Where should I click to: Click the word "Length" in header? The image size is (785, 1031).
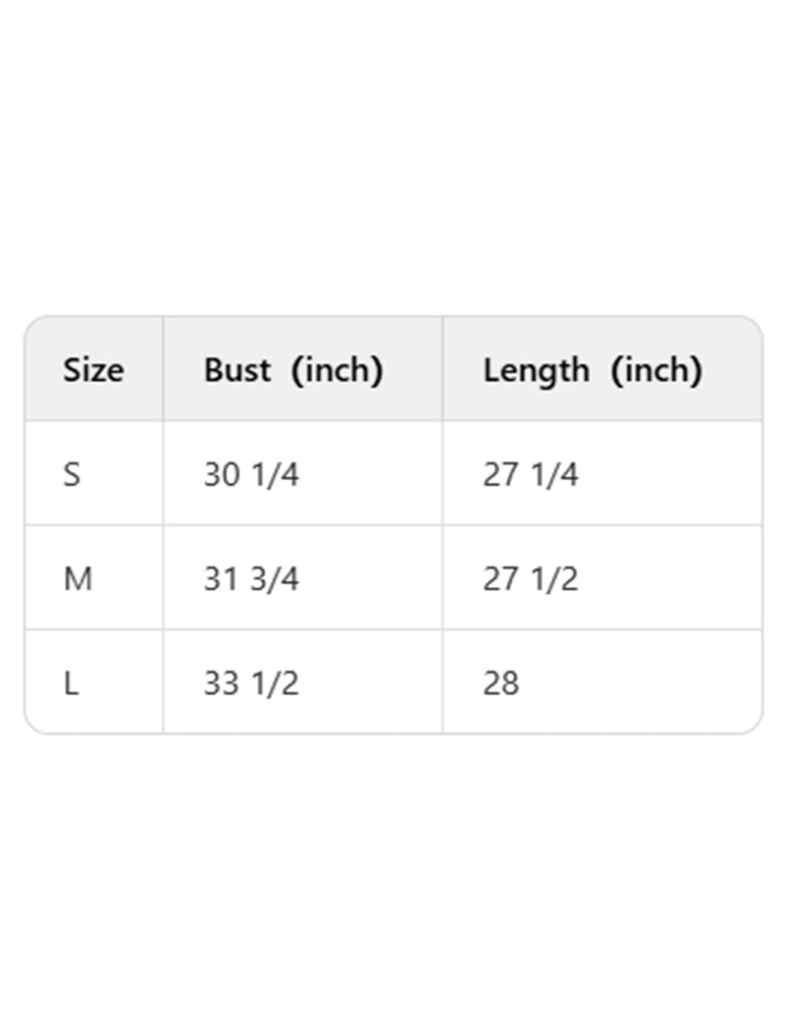point(536,370)
